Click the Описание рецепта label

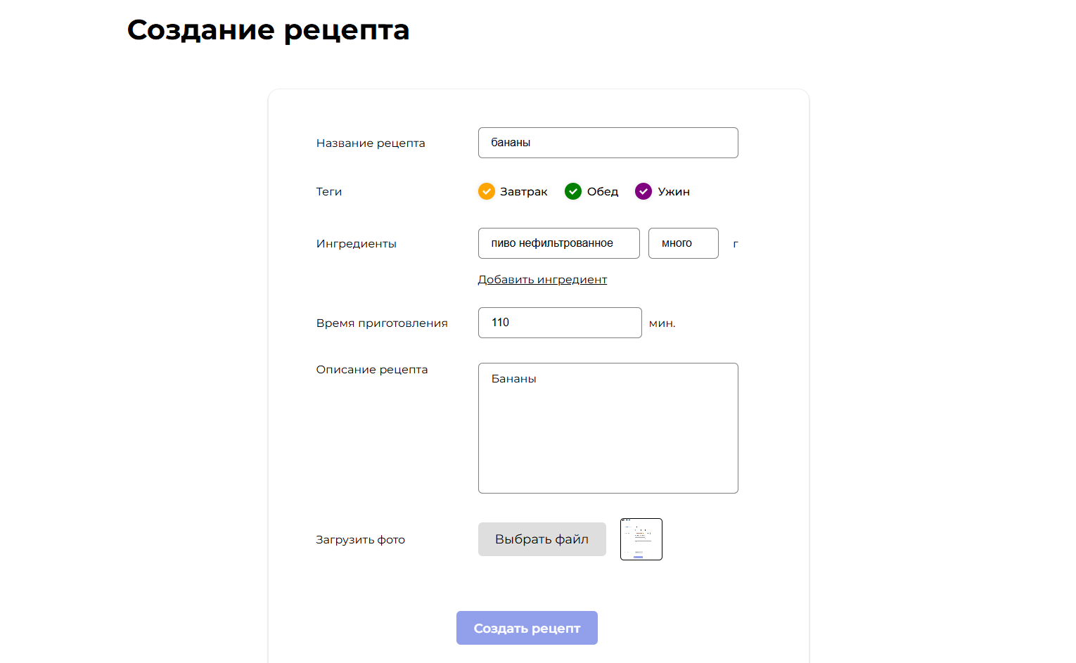[x=372, y=370]
